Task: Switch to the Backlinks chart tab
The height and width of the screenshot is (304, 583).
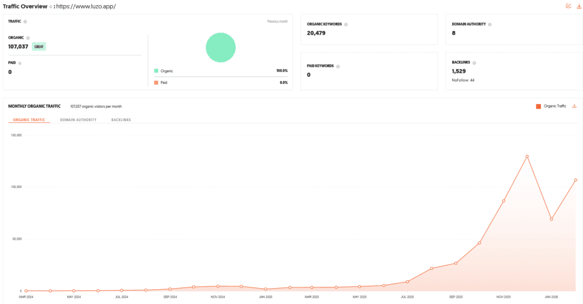Action: [x=121, y=120]
